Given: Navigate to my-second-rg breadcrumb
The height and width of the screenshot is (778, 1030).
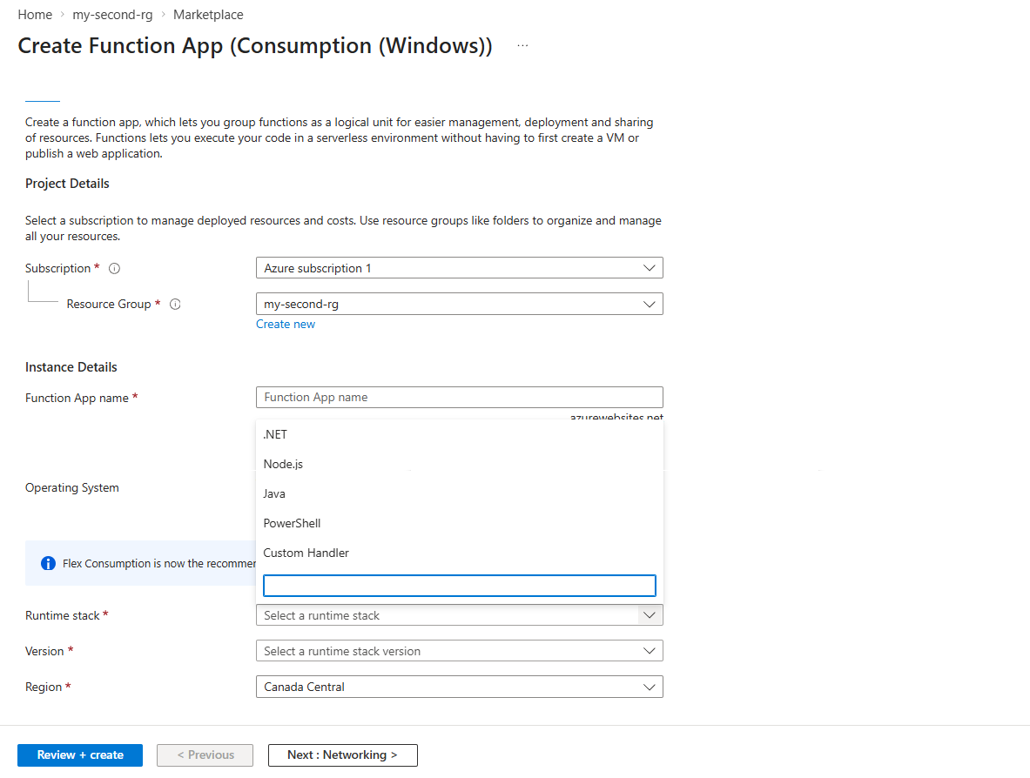Looking at the screenshot, I should tap(112, 15).
